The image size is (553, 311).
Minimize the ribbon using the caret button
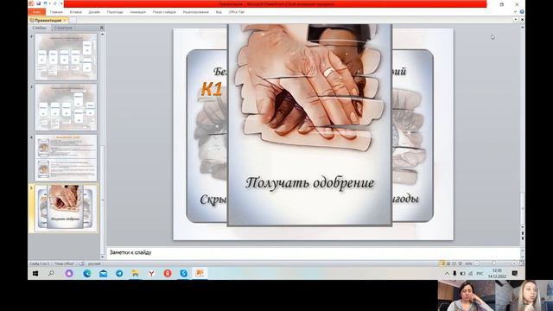(515, 12)
